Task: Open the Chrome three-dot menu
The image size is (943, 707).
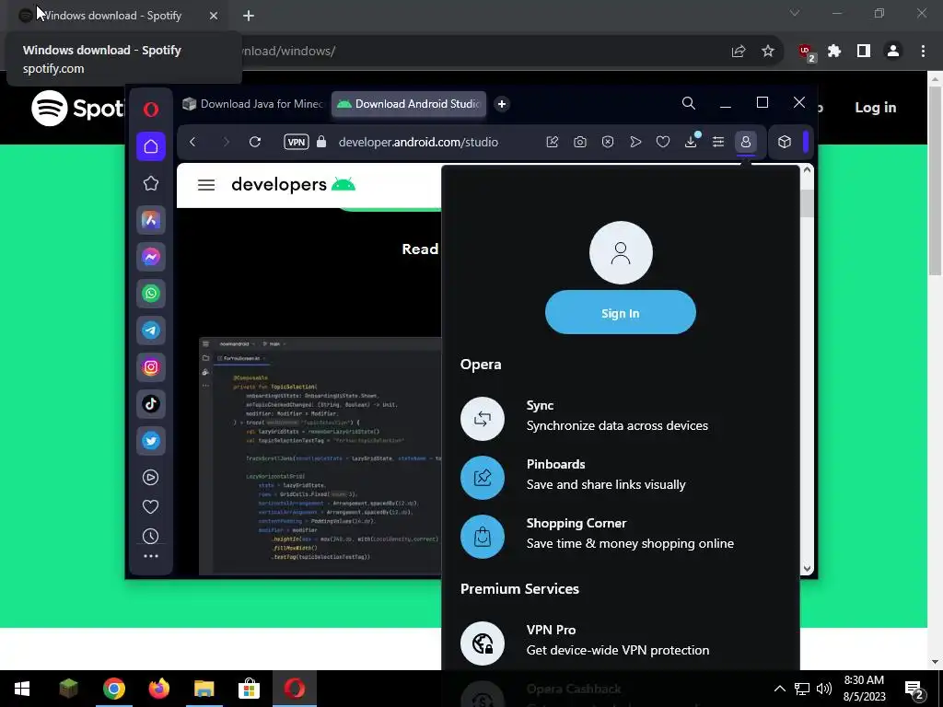Action: pyautogui.click(x=923, y=52)
